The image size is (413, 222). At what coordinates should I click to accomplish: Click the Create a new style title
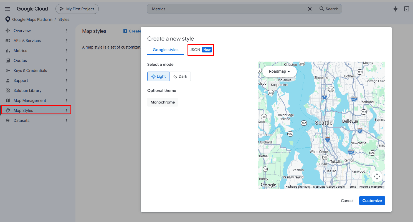(x=171, y=39)
